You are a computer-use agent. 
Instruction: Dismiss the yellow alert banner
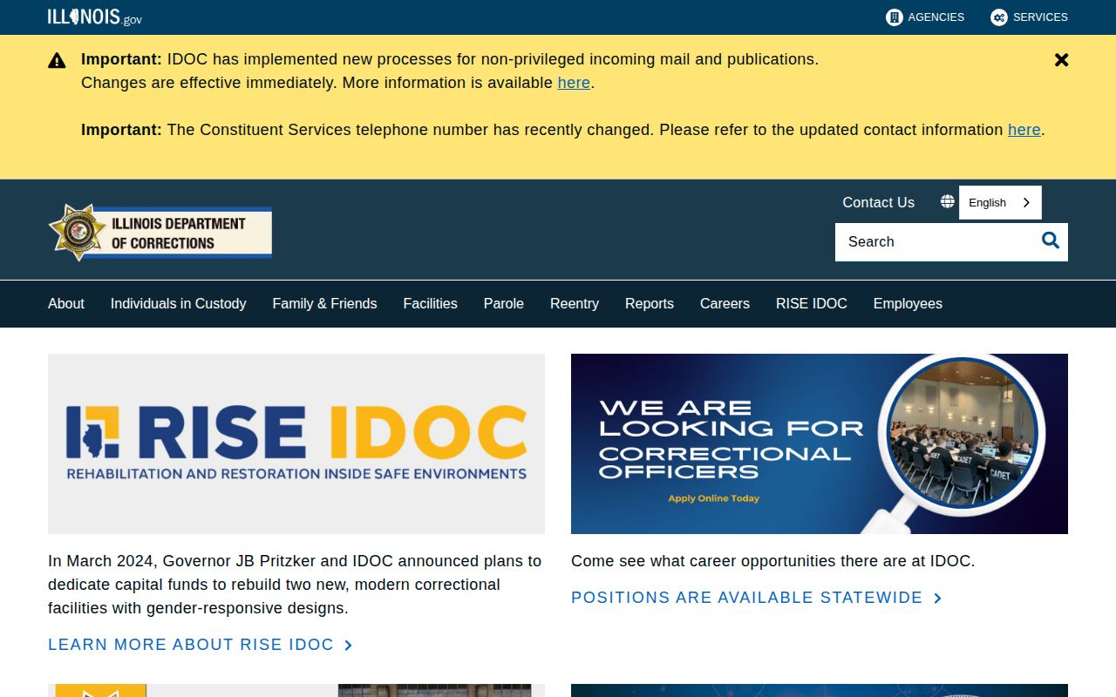coord(1061,60)
